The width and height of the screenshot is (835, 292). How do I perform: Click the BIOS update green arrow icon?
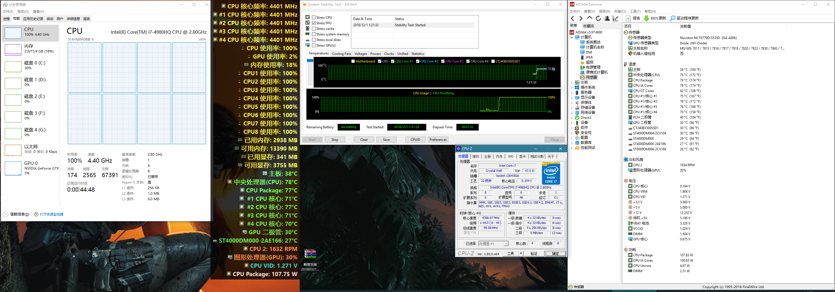coord(646,18)
